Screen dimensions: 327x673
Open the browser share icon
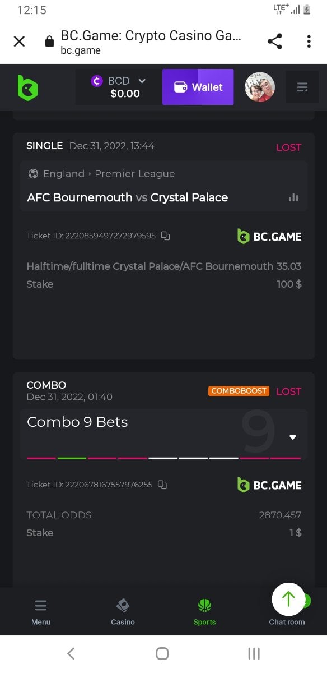tap(274, 42)
